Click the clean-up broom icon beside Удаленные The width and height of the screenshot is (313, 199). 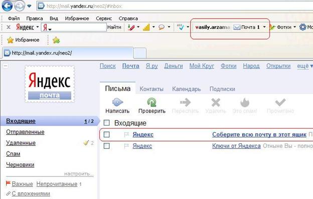click(86, 142)
